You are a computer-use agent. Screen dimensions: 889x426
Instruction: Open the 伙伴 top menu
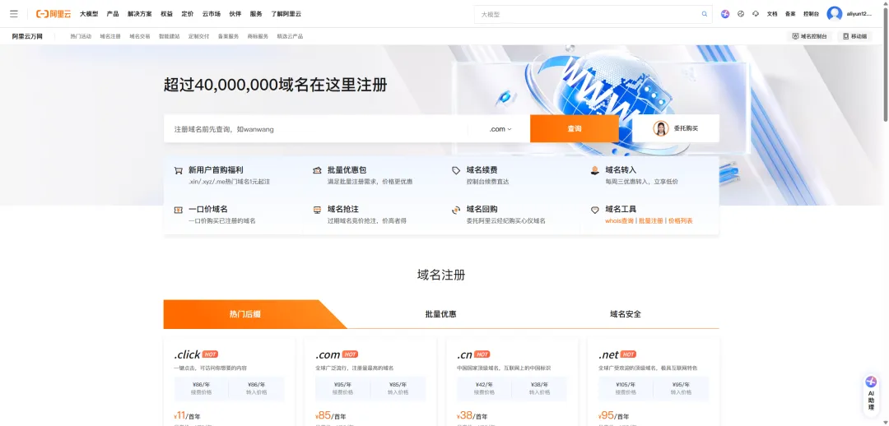tap(235, 14)
